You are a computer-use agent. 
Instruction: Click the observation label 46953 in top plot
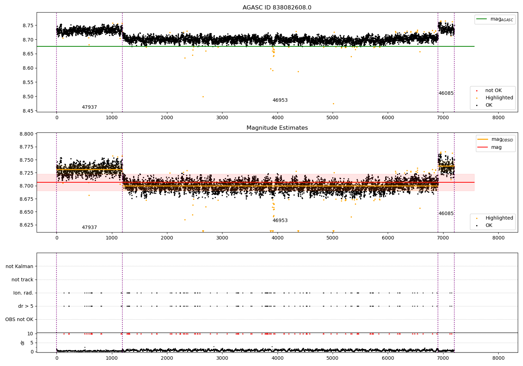[x=280, y=100]
